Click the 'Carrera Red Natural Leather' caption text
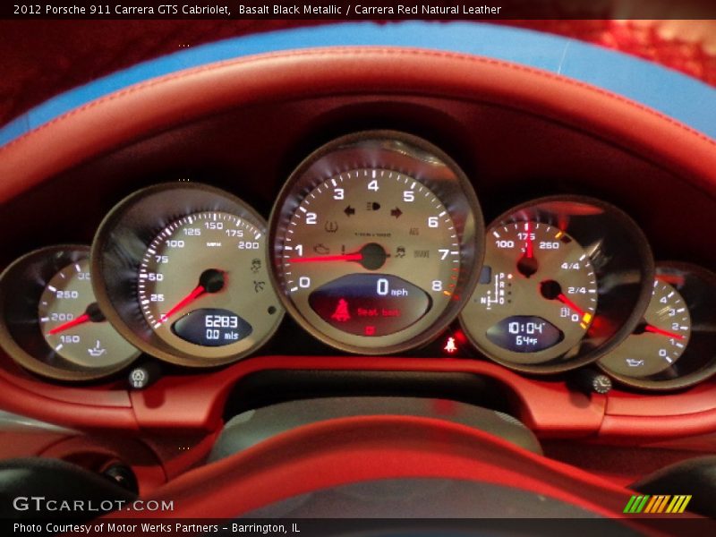The width and height of the screenshot is (716, 537). pos(428,10)
